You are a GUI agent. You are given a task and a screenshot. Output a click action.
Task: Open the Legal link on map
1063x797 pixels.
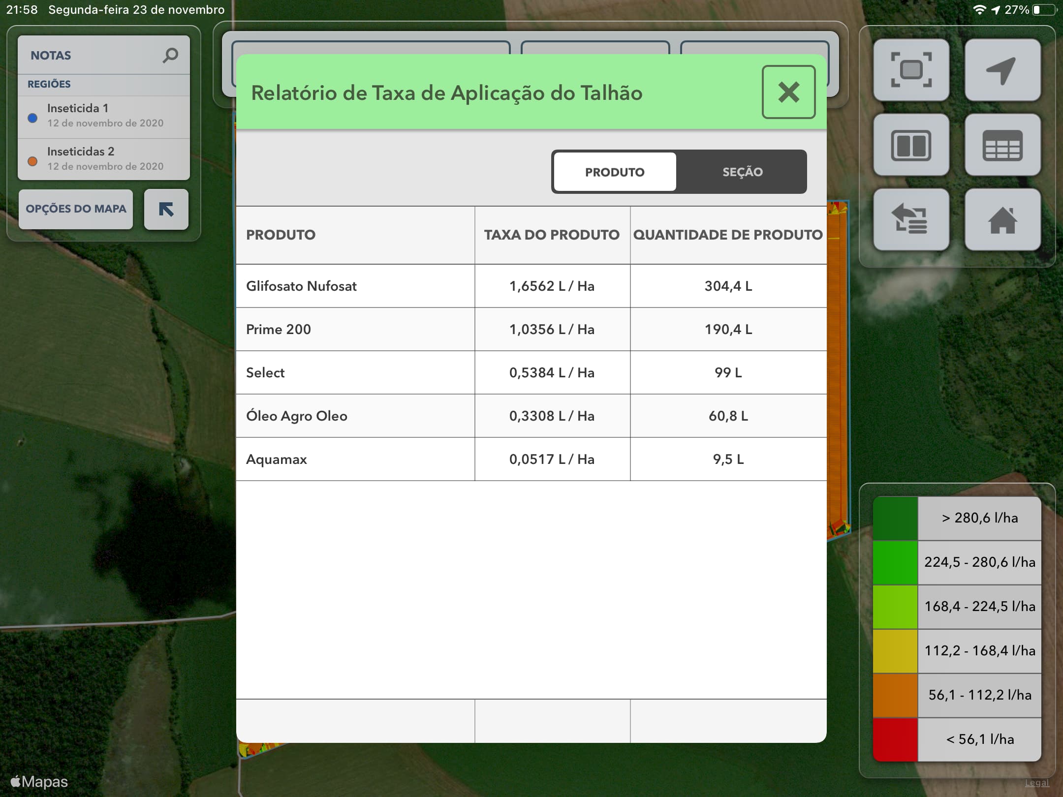(x=1037, y=783)
